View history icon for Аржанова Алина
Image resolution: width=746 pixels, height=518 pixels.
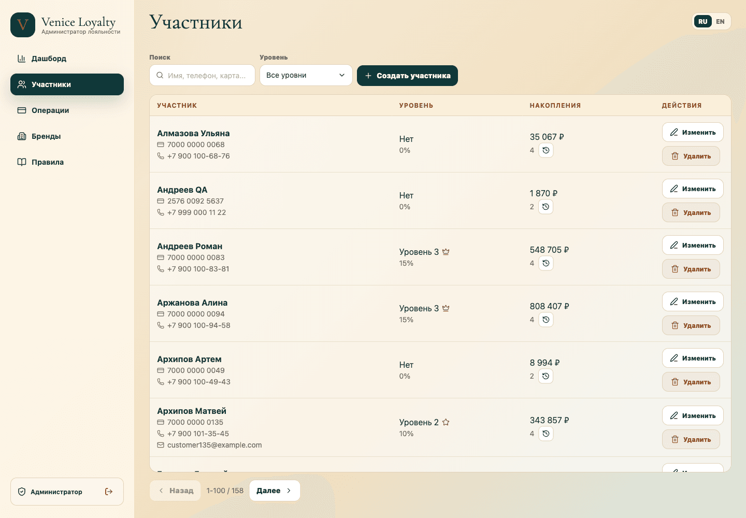tap(546, 320)
